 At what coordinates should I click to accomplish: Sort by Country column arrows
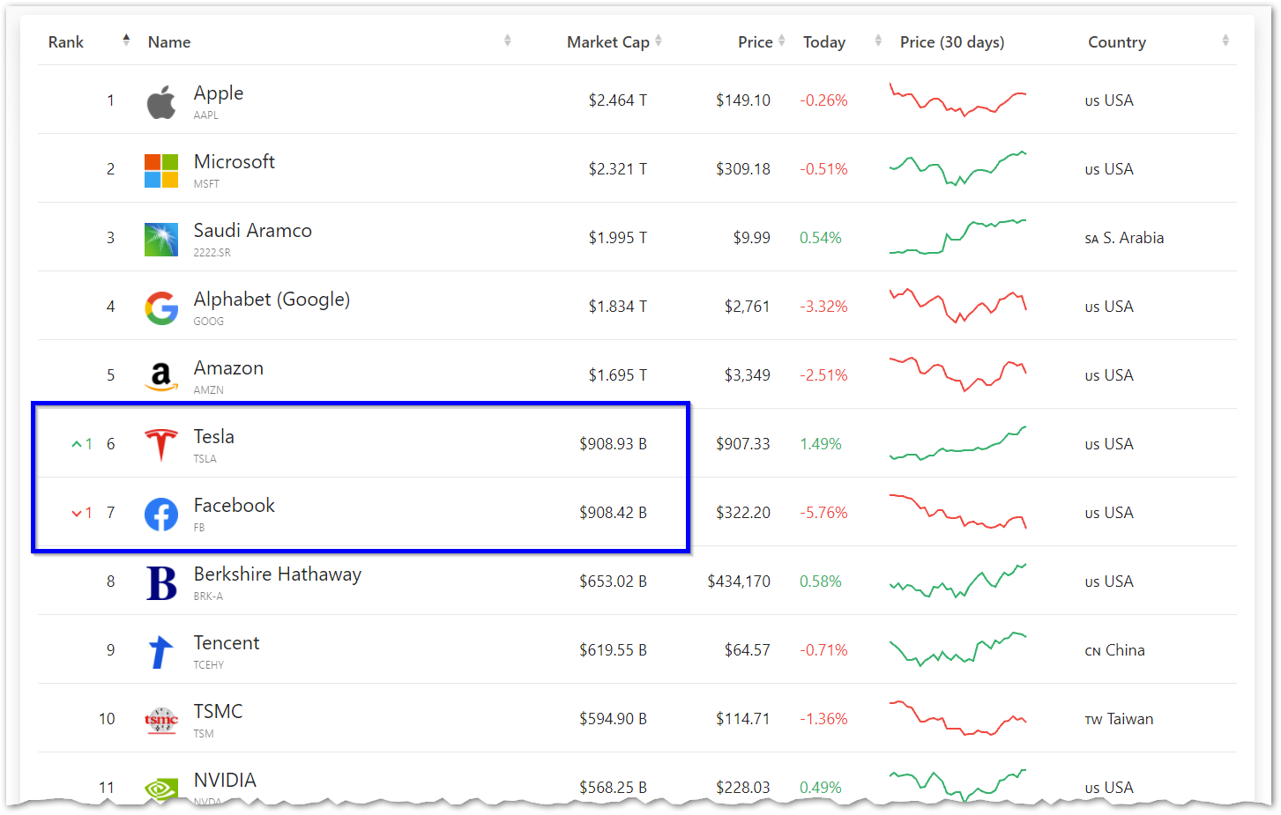(x=1225, y=41)
